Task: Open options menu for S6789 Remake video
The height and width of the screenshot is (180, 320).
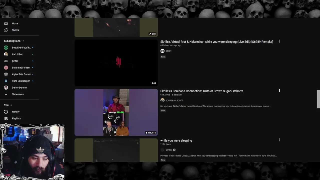Action: click(279, 41)
